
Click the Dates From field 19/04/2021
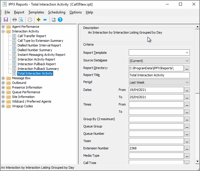coord(156,90)
